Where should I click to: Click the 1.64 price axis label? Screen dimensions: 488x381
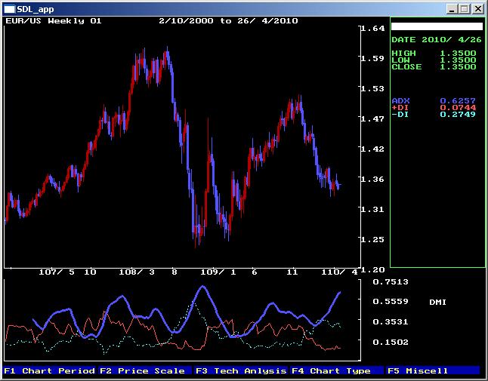click(x=373, y=28)
